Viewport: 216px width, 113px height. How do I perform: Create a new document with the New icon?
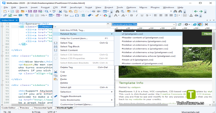pyautogui.click(x=5, y=11)
